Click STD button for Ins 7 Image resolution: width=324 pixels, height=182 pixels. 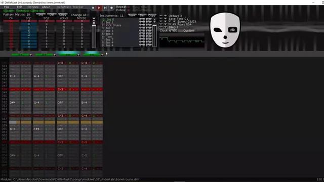pyautogui.click(x=142, y=39)
